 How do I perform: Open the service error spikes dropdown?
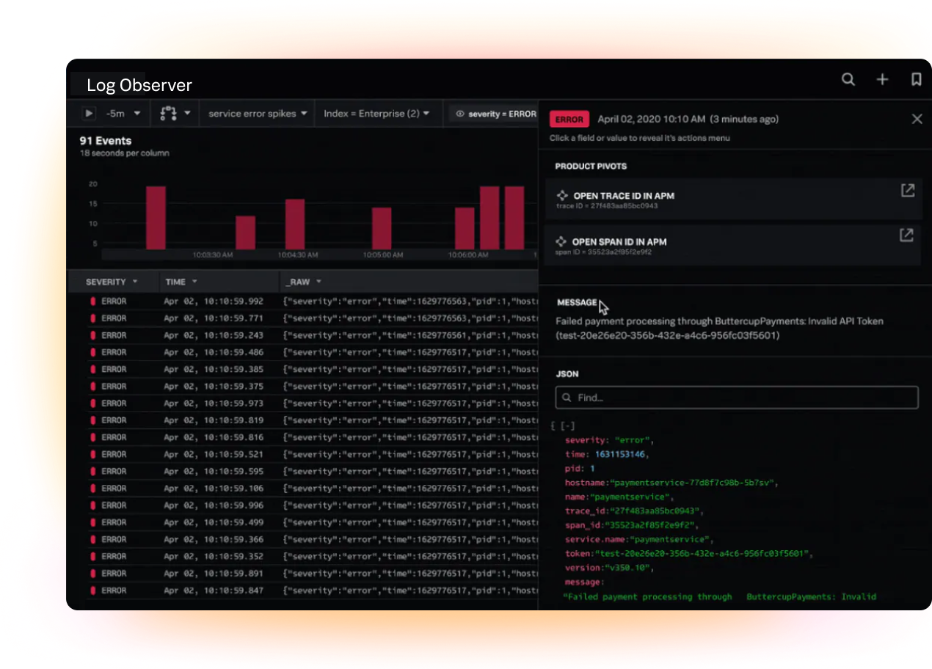pyautogui.click(x=258, y=114)
